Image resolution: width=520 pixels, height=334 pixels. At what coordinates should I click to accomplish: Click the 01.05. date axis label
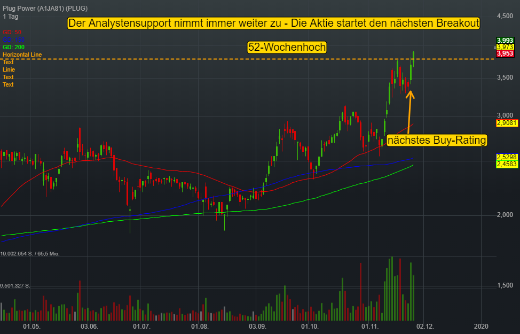(x=32, y=327)
